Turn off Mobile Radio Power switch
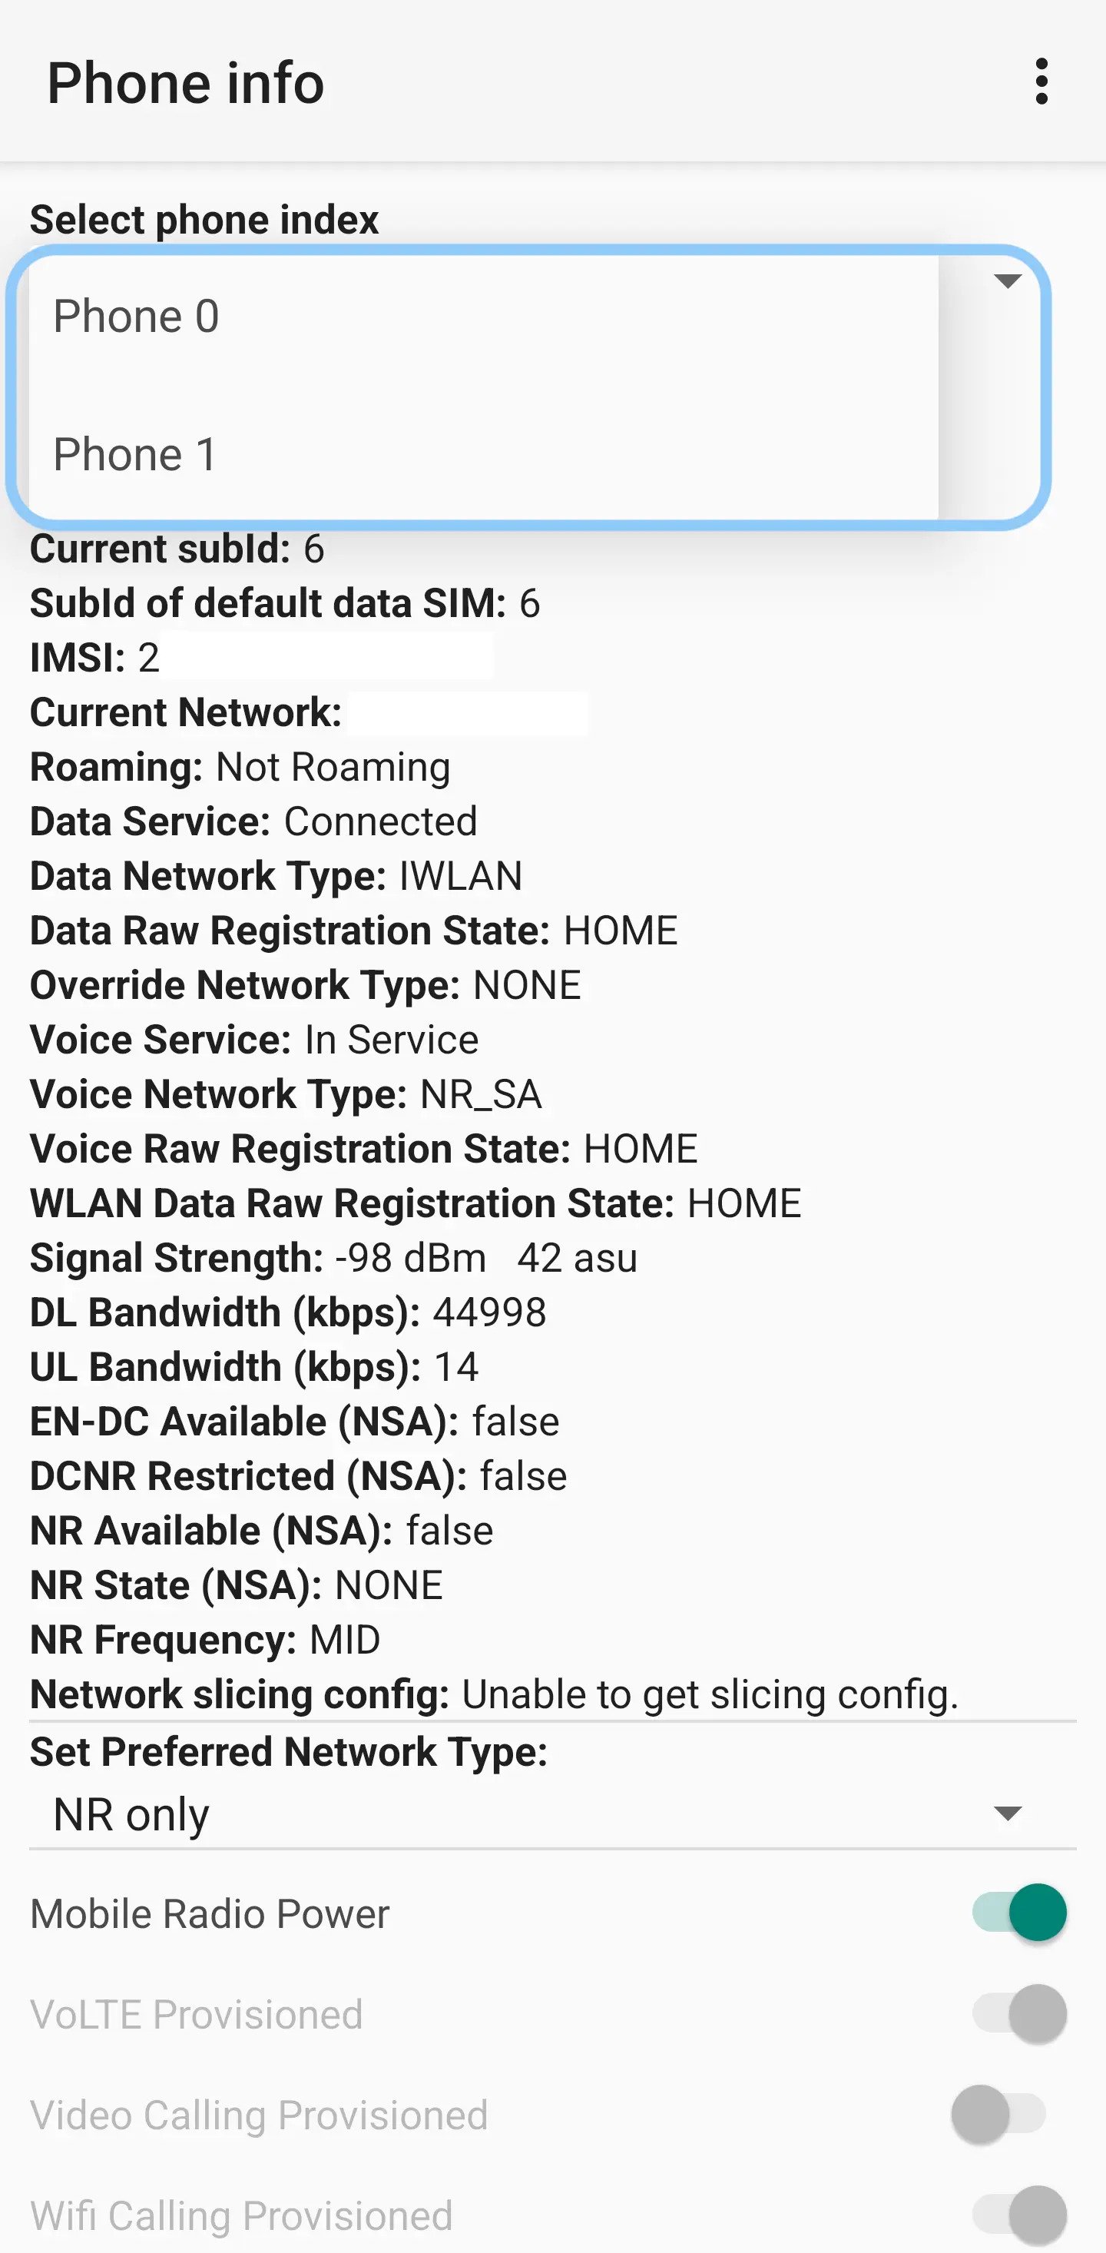This screenshot has height=2253, width=1106. coord(1019,1912)
